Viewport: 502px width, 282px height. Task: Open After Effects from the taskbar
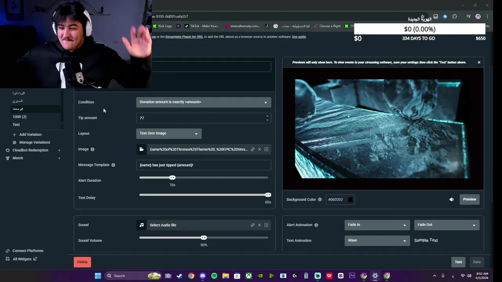tap(352, 276)
